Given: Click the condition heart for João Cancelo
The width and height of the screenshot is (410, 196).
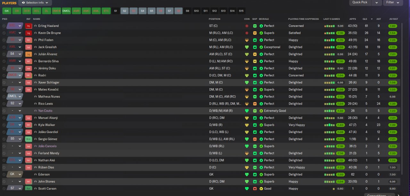Looking at the screenshot, I should pyautogui.click(x=247, y=146).
